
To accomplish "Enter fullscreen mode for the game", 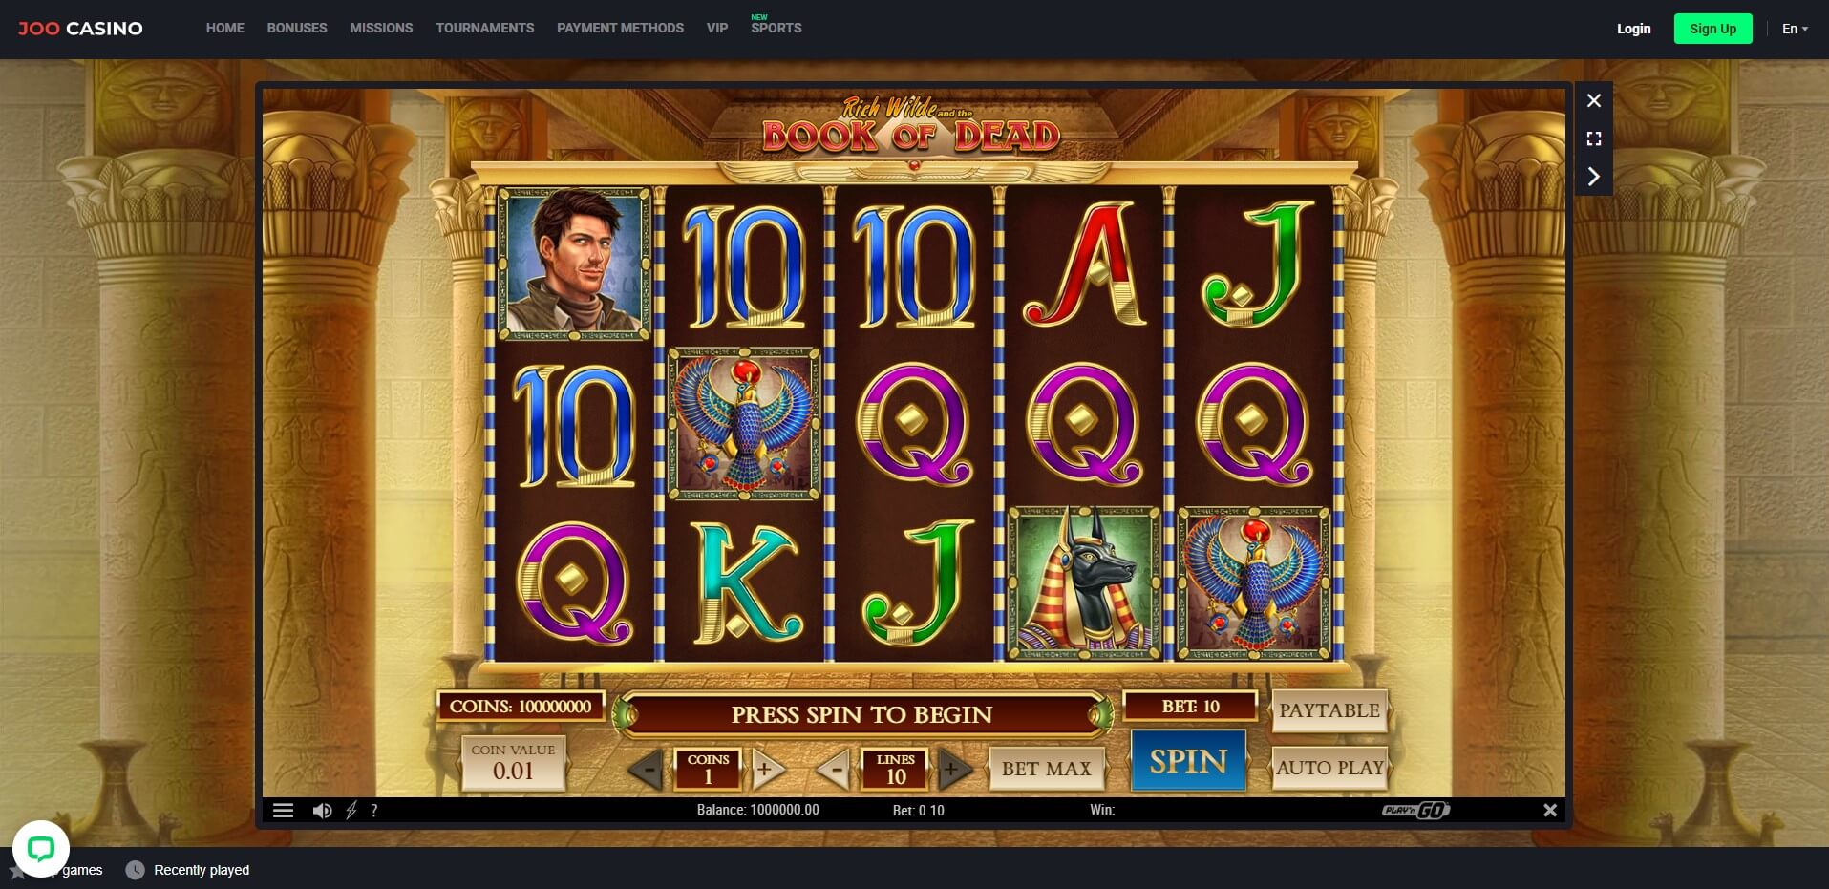I will [x=1594, y=138].
